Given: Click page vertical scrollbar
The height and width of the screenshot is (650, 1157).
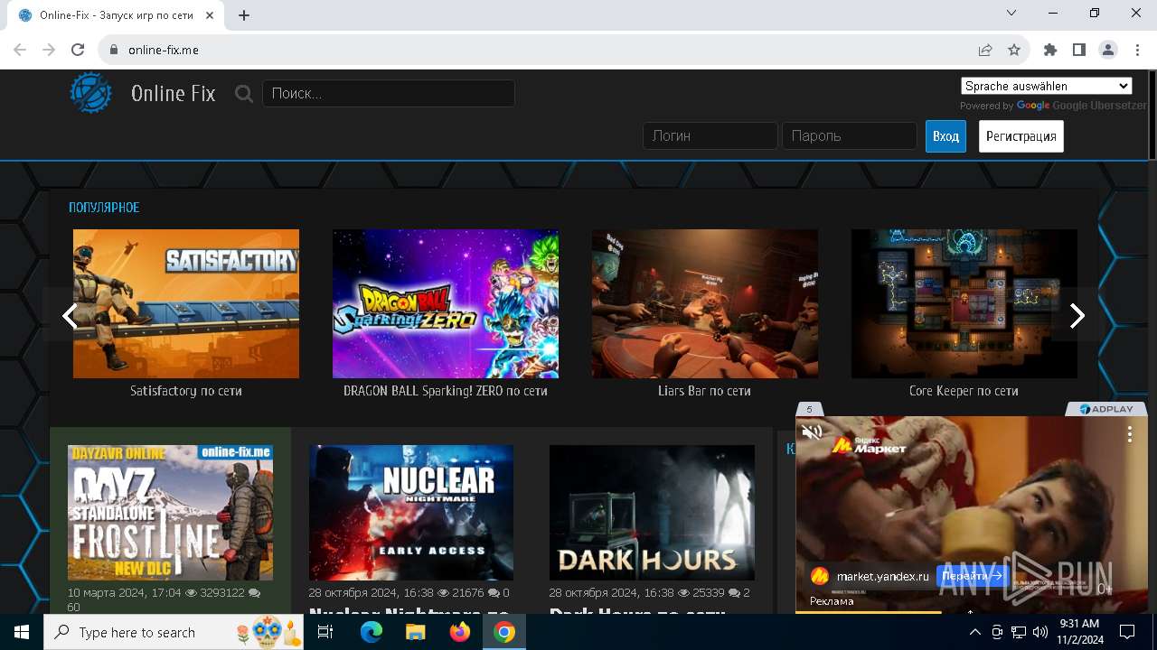Looking at the screenshot, I should (1152, 116).
